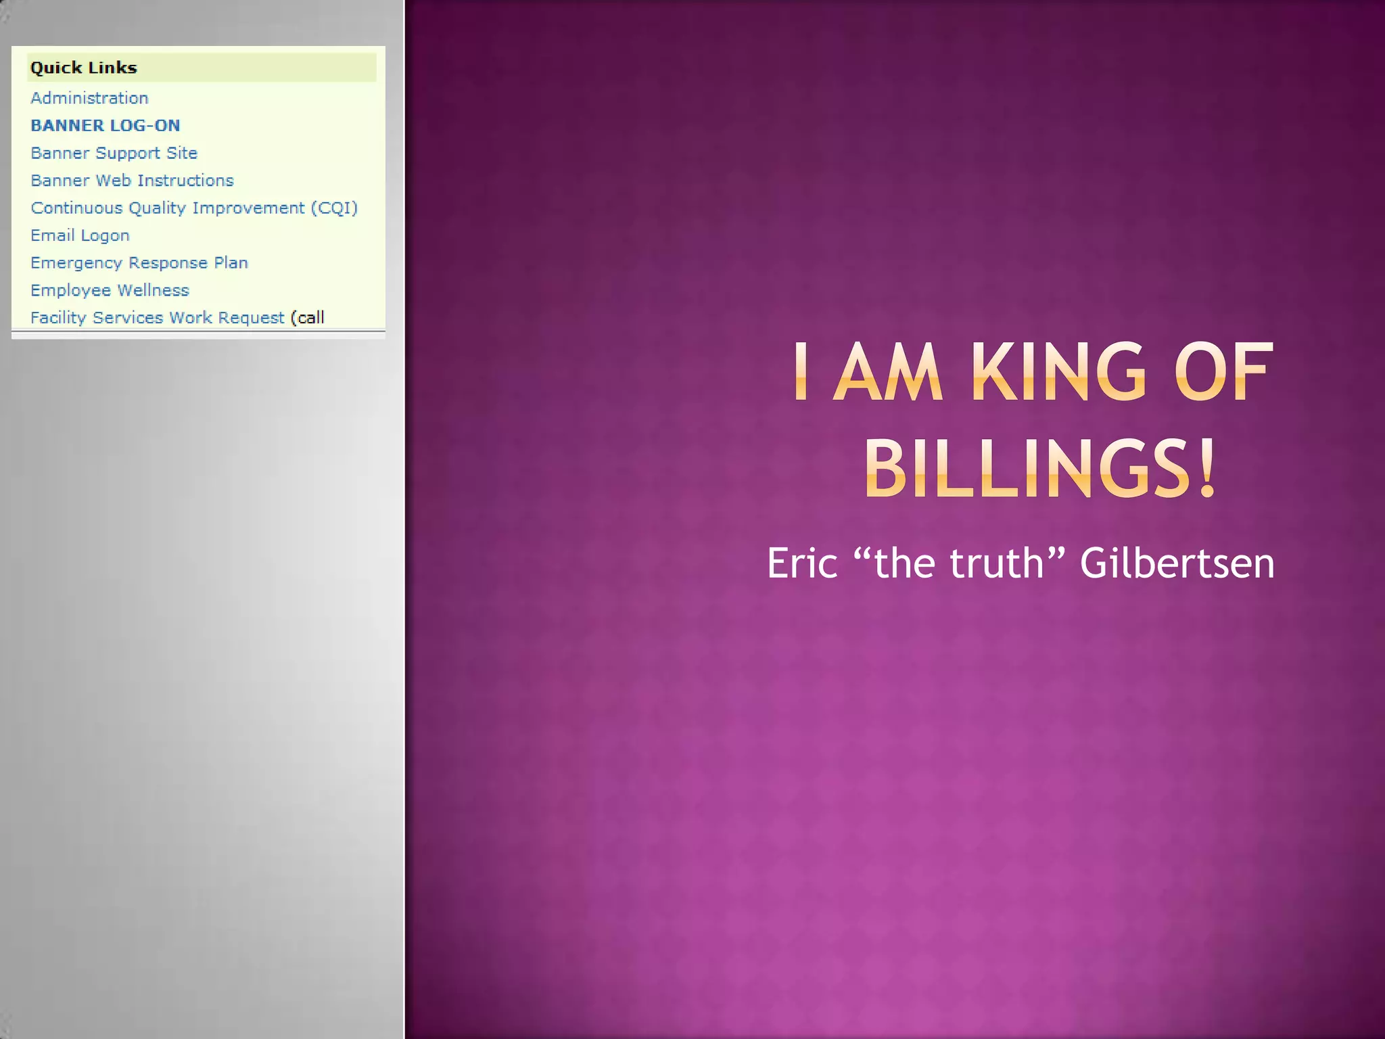The image size is (1385, 1039).
Task: Open the Facility Services Work Request link
Action: [x=158, y=317]
